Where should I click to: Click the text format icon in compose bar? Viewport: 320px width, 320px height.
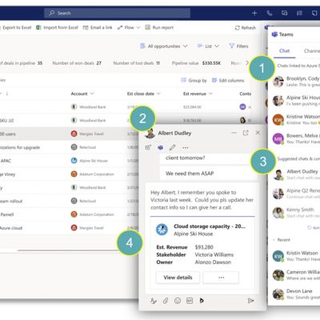coord(154,301)
